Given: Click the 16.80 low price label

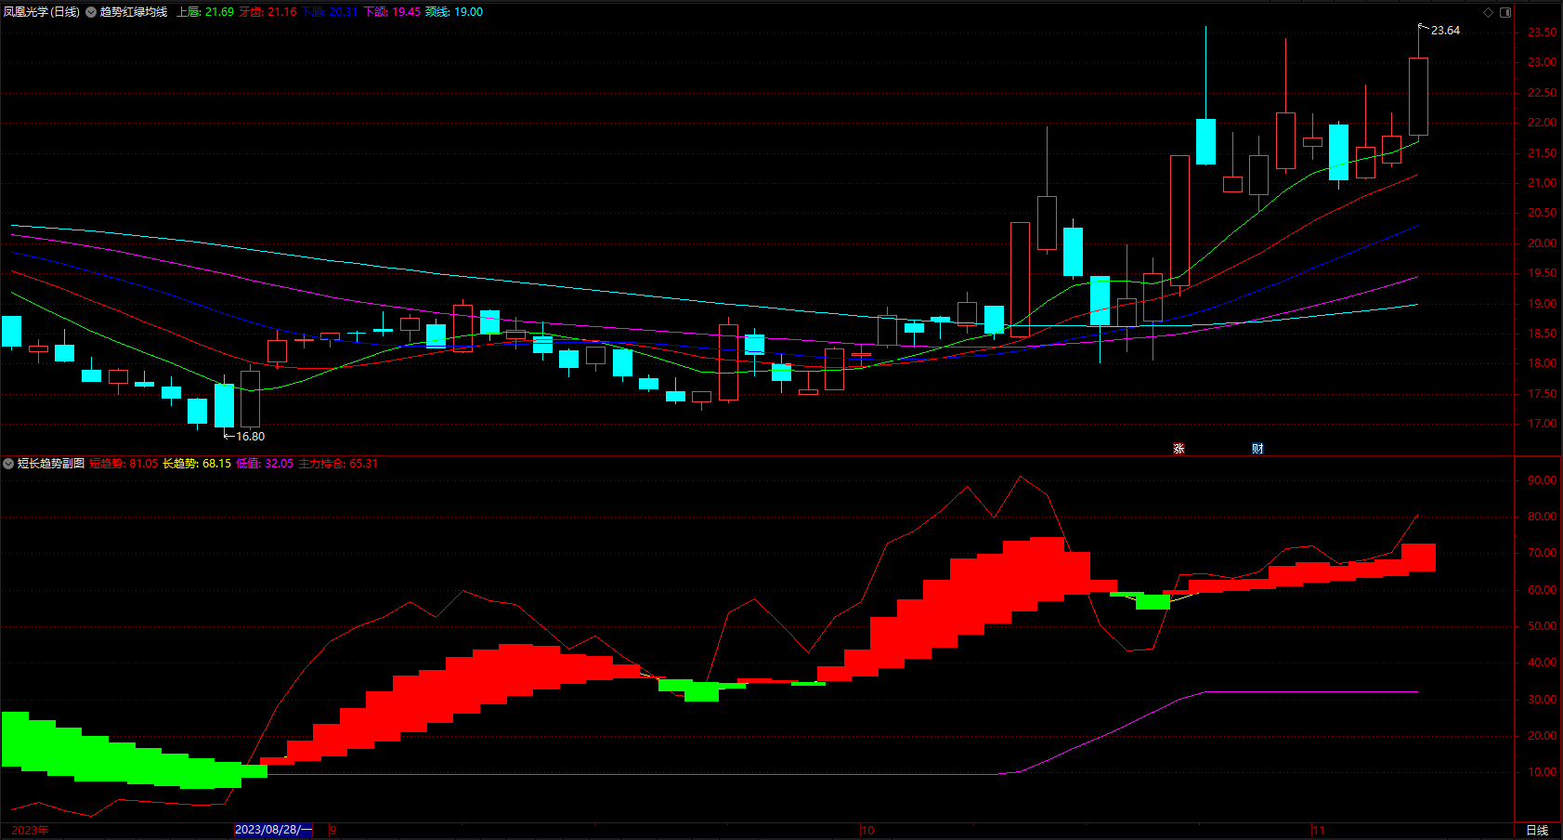Looking at the screenshot, I should 250,436.
